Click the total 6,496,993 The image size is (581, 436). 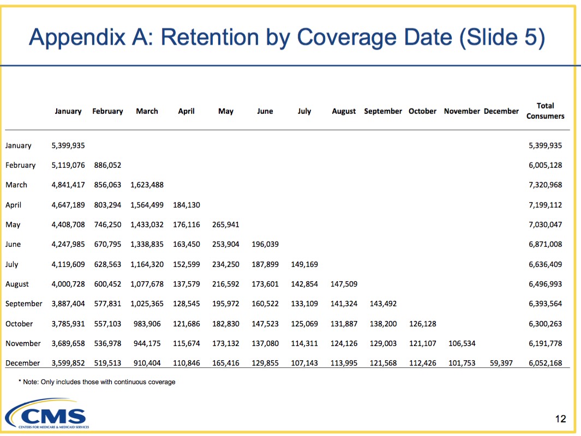pyautogui.click(x=545, y=284)
